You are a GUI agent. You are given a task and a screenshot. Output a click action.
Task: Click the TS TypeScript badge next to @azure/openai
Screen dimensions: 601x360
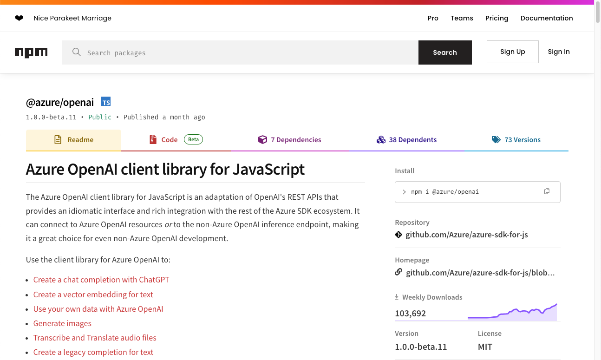[106, 101]
